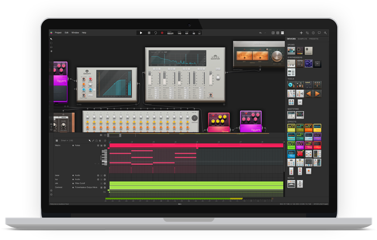The width and height of the screenshot is (377, 240).
Task: Open settings with the wrench icon
Action: coord(325,33)
